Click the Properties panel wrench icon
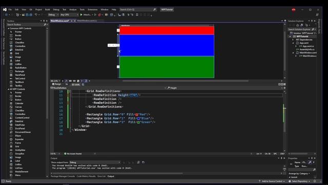 point(310,162)
